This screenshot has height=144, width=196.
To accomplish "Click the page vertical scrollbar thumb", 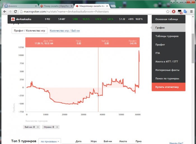I will pos(193,48).
